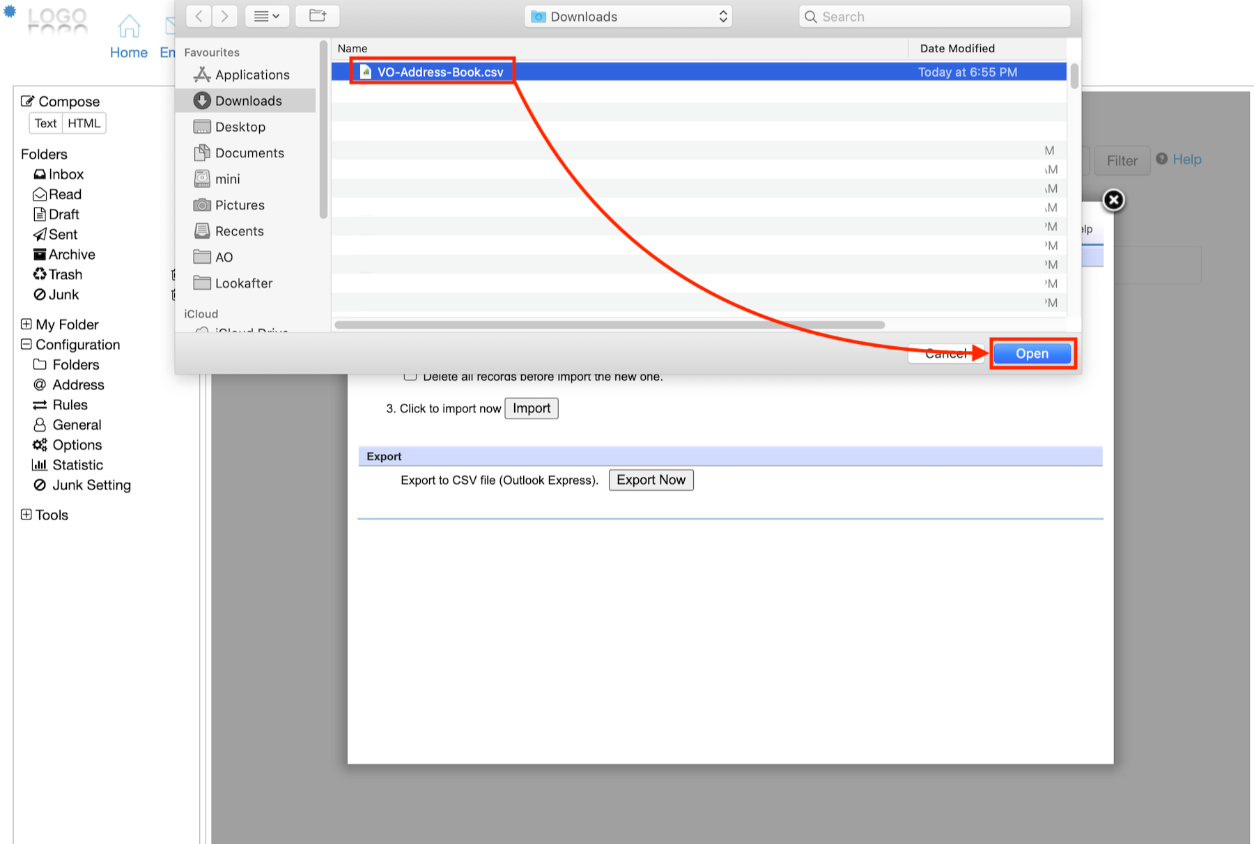Viewport: 1254px width, 844px height.
Task: Click the Compose pencil icon
Action: tap(28, 102)
